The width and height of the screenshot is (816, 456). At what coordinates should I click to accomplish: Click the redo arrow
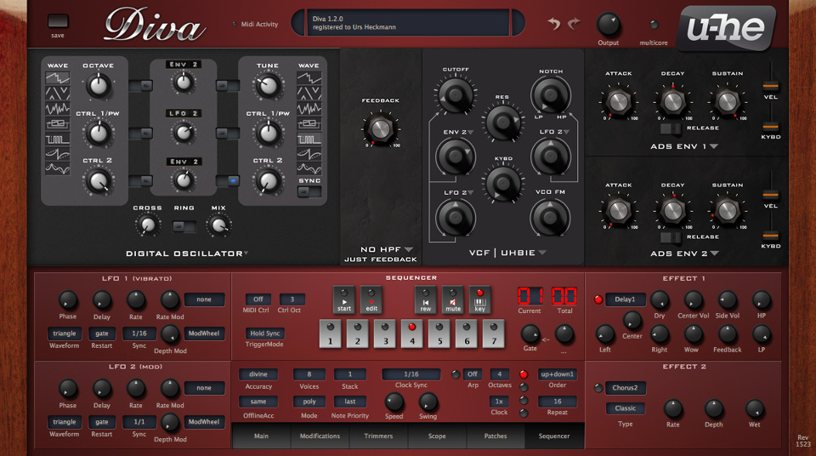(574, 24)
